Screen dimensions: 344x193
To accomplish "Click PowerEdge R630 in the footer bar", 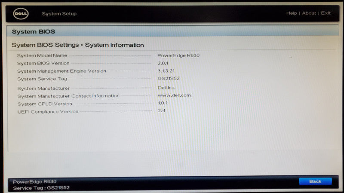I will [35, 181].
